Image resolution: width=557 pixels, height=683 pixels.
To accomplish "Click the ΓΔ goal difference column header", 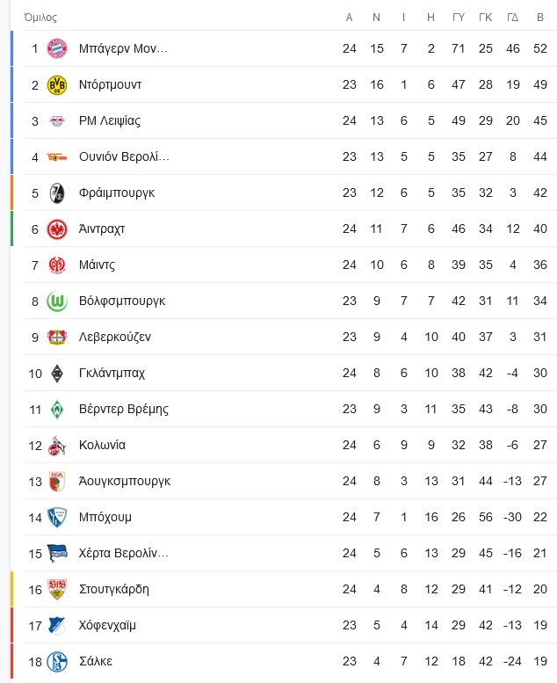I will (512, 18).
